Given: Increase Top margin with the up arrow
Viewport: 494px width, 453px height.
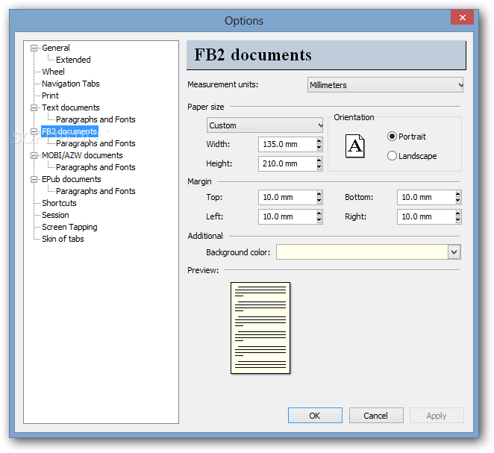Looking at the screenshot, I should click(x=319, y=194).
